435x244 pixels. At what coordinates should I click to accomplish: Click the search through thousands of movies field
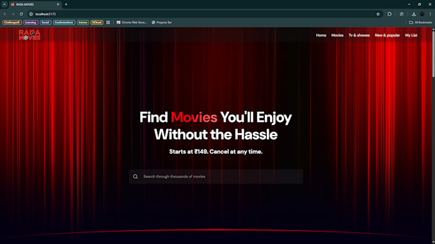216,176
